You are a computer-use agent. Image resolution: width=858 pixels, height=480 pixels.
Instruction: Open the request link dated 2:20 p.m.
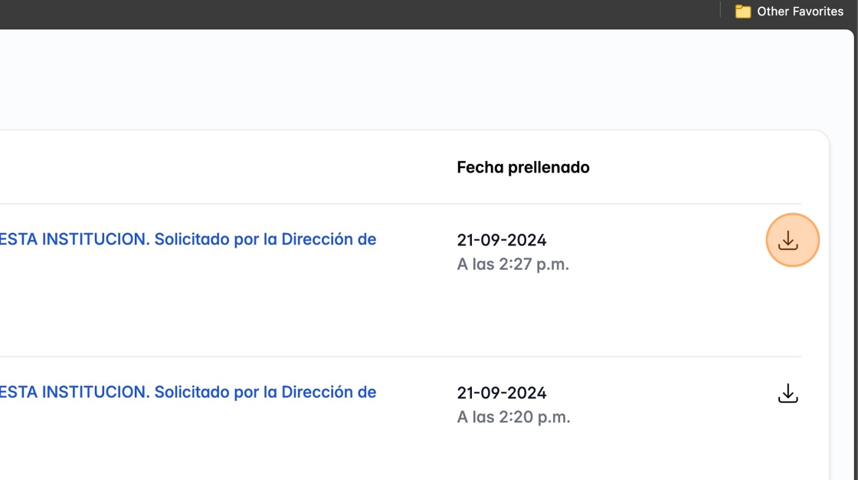coord(188,393)
